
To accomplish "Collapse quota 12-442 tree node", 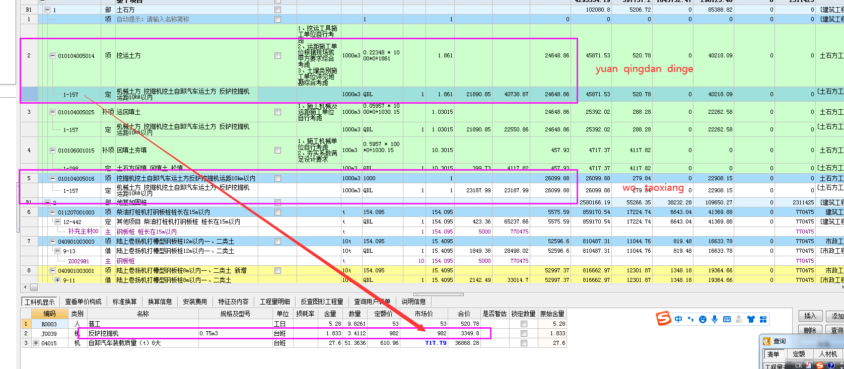I will point(57,222).
